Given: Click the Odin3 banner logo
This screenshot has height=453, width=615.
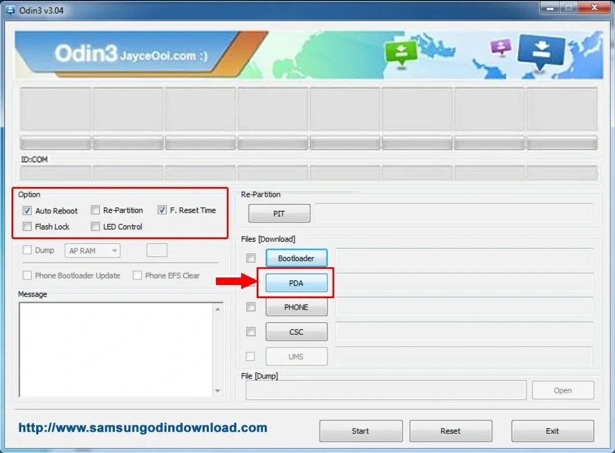Looking at the screenshot, I should 130,54.
